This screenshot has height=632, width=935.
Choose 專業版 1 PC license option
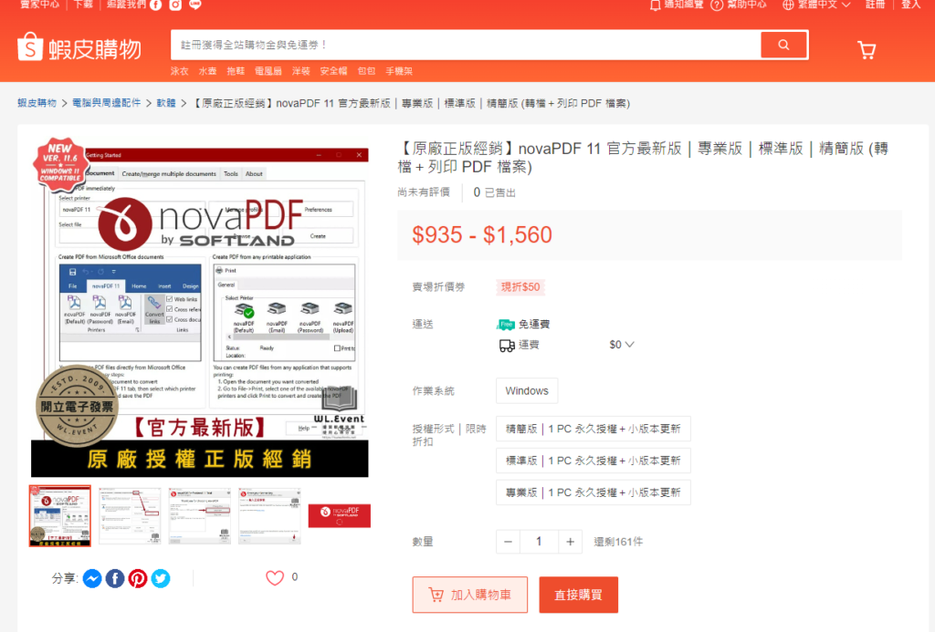[594, 492]
